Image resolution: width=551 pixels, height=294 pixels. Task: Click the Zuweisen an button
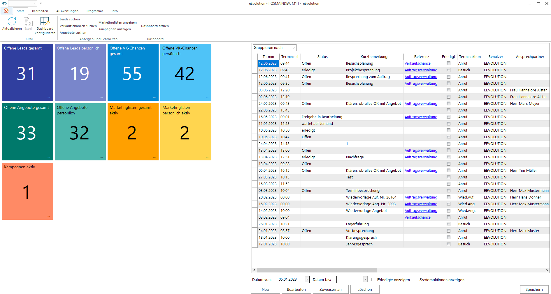331,289
